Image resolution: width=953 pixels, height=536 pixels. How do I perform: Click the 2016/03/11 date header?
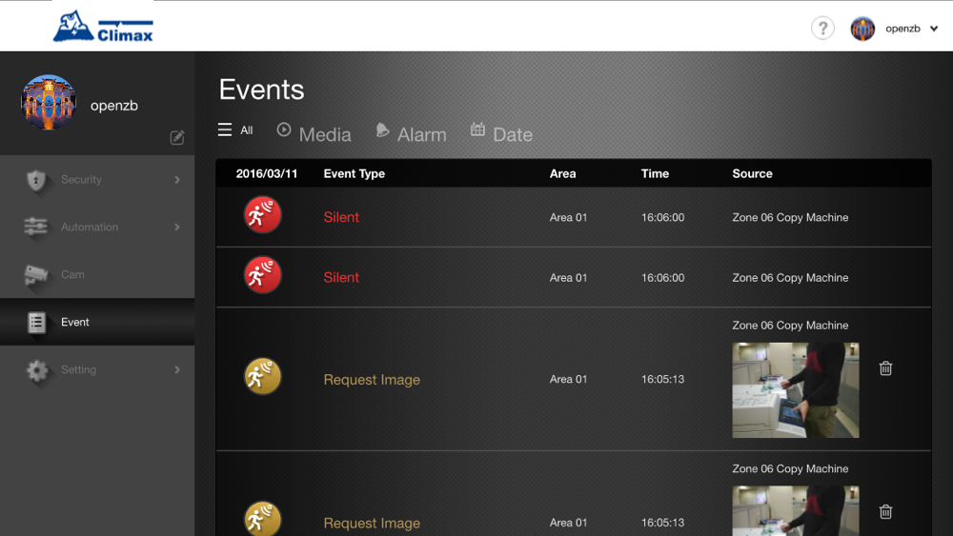click(x=267, y=173)
